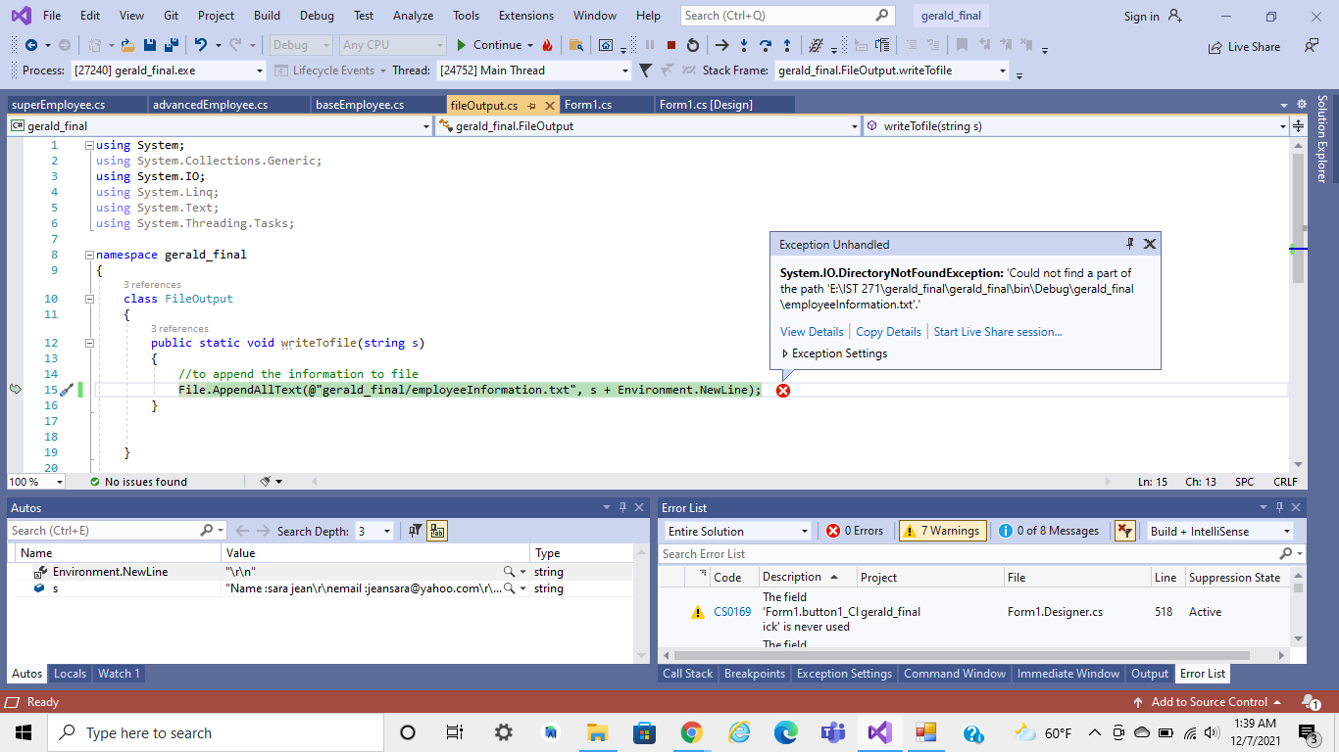Click the Continue debugging button
The height and width of the screenshot is (752, 1339).
point(495,45)
